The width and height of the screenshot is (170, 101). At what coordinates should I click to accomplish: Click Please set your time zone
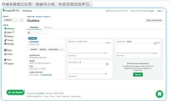tap(118, 11)
